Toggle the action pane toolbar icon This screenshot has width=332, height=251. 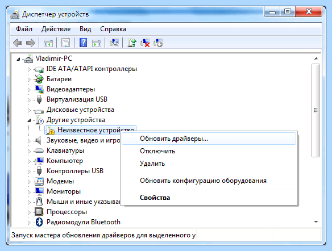tap(97, 43)
